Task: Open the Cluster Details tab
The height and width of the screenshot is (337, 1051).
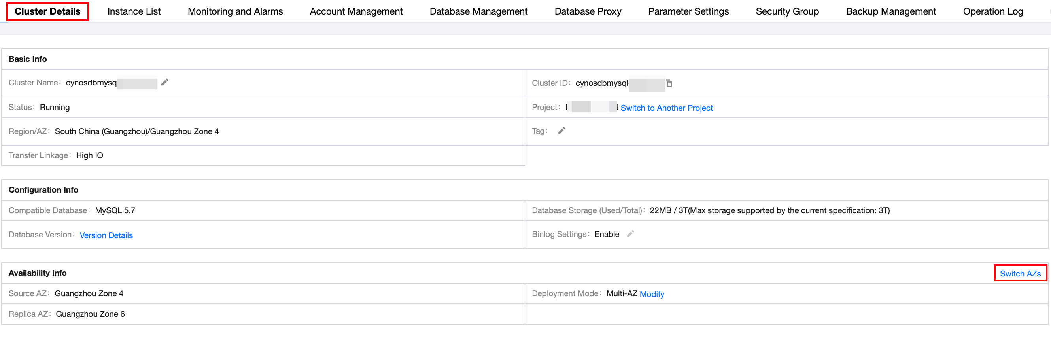Action: (x=47, y=11)
